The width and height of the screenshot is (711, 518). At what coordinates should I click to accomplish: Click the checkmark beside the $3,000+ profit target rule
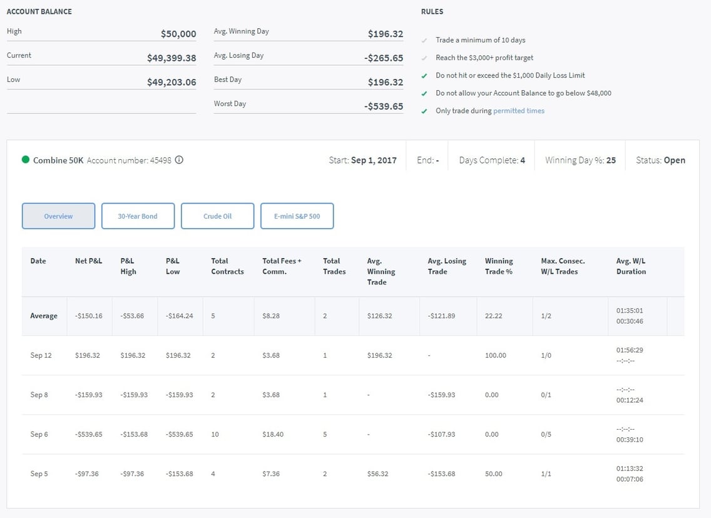(424, 58)
